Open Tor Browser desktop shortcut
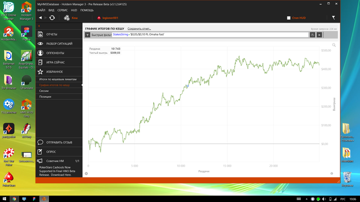Viewport: 360px width, 202px height. [9, 82]
